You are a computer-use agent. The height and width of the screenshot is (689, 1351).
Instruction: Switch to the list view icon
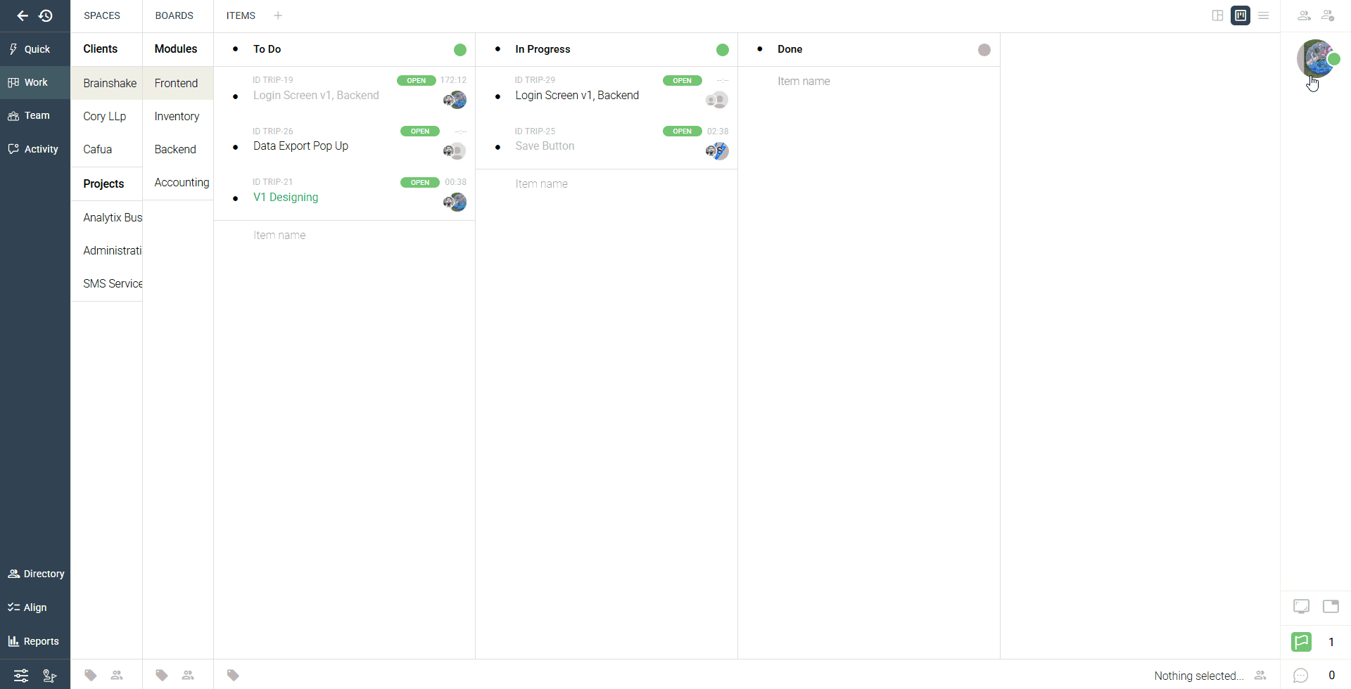coord(1264,15)
